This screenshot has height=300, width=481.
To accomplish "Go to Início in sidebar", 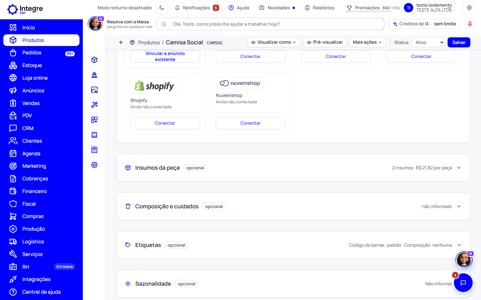I will tap(41, 27).
